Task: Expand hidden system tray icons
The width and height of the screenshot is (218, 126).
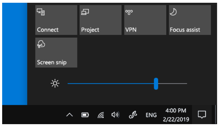Action: 69,115
